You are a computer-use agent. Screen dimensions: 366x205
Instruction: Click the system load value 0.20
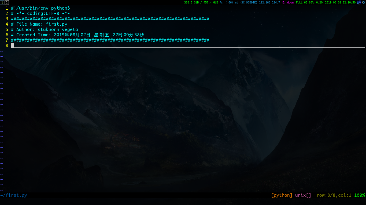point(319,2)
